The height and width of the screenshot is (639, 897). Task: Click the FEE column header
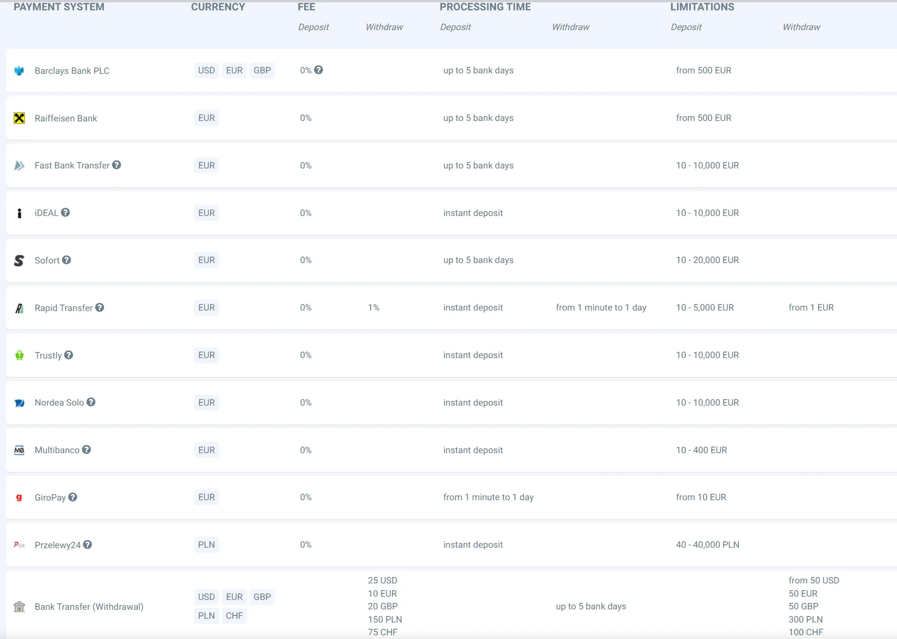307,7
